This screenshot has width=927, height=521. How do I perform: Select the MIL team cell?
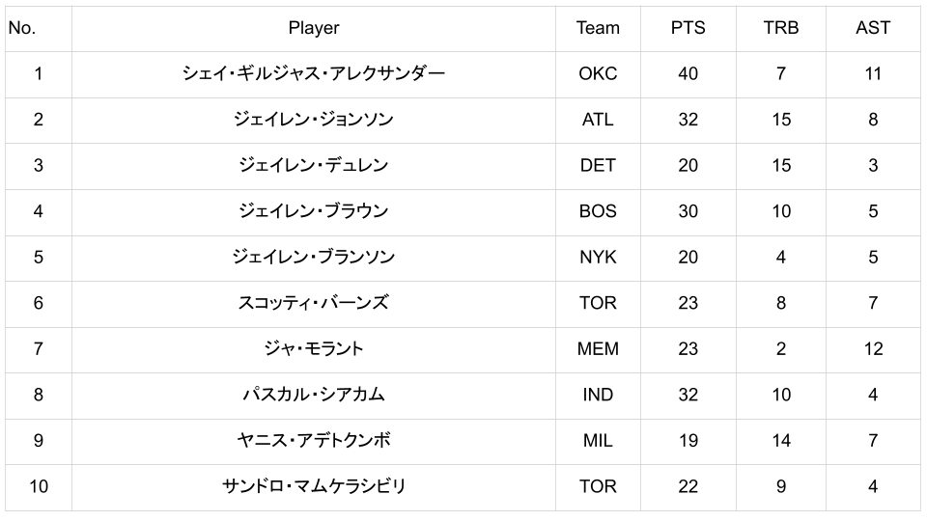(x=598, y=440)
